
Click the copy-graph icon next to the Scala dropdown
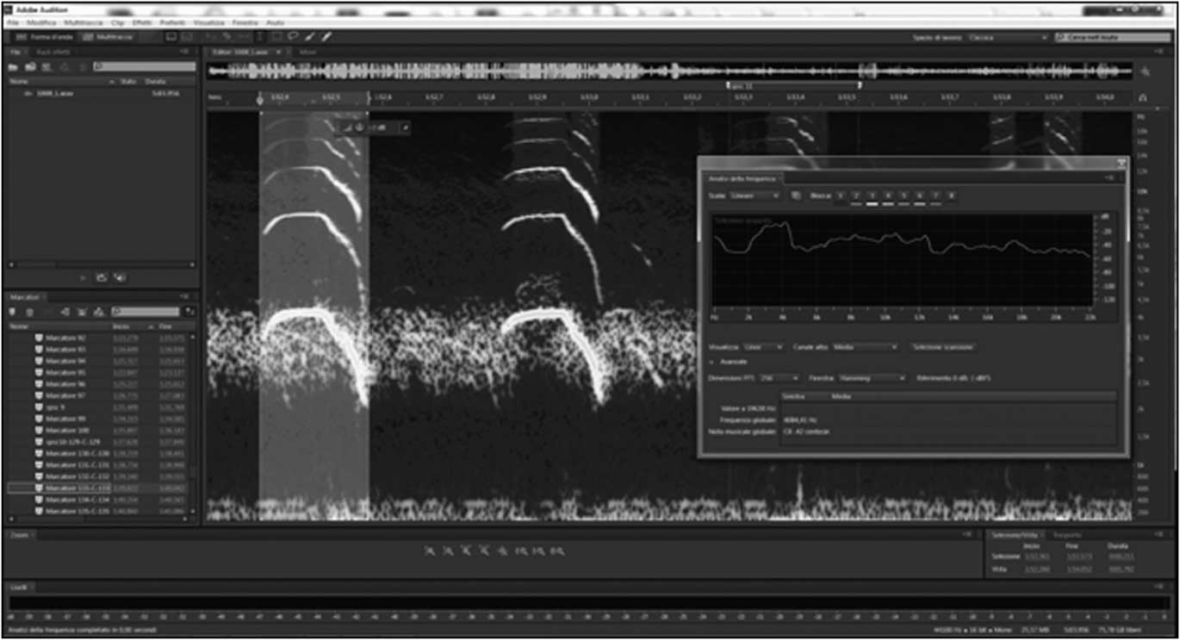tap(795, 195)
